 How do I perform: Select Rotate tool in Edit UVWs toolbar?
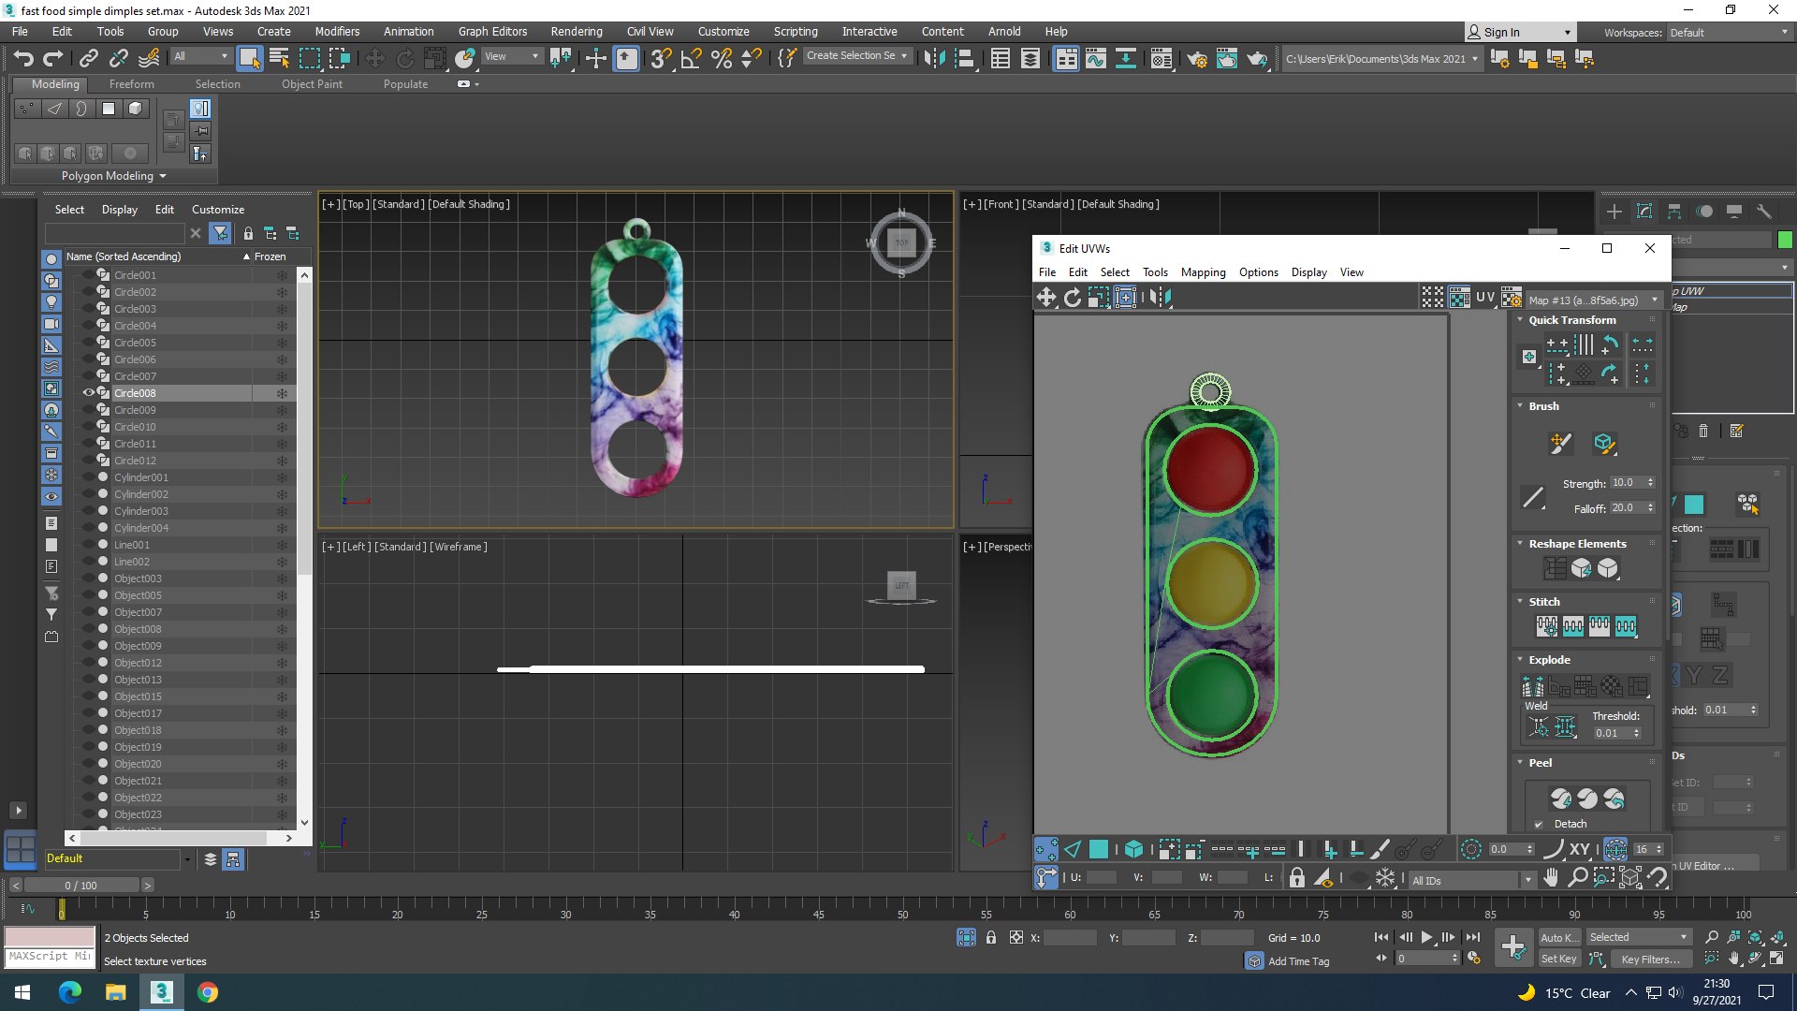[x=1073, y=298]
